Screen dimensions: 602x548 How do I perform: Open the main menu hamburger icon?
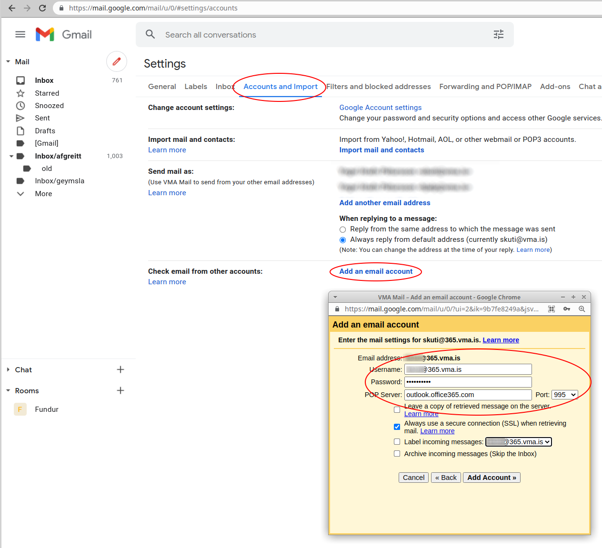tap(20, 34)
